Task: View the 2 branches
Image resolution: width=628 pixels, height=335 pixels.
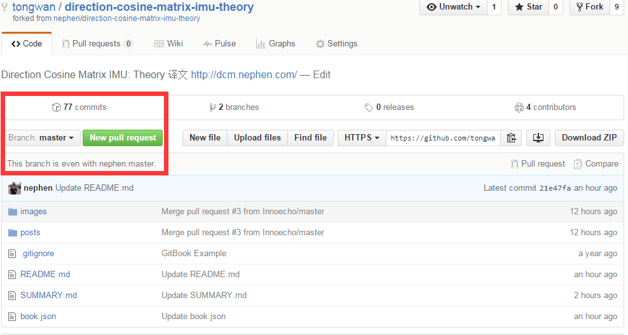Action: tap(234, 107)
